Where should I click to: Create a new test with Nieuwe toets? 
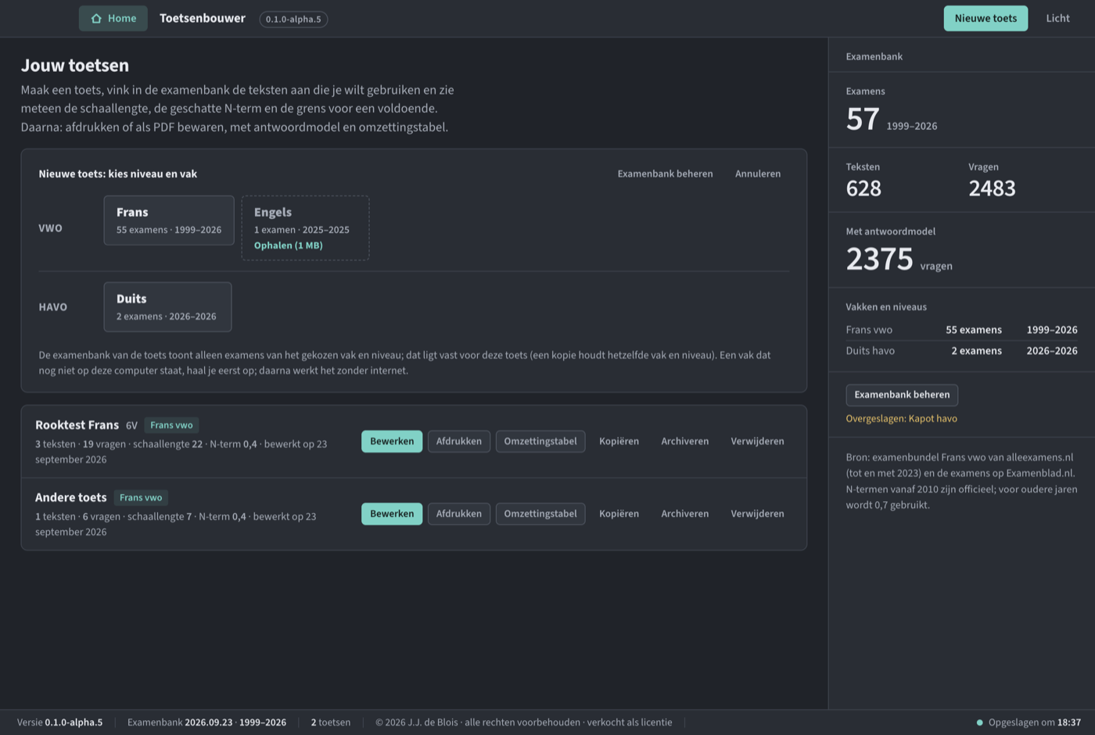click(x=985, y=19)
